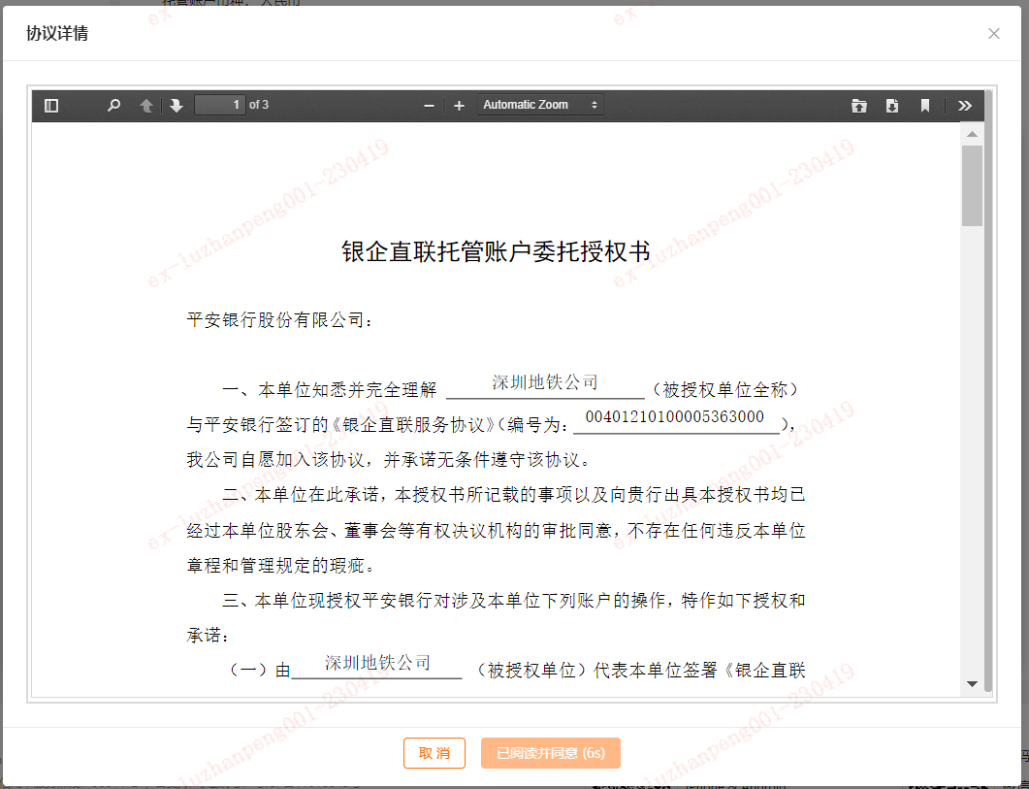This screenshot has width=1029, height=789.
Task: Click the vertical scrollbar thumb
Action: click(972, 186)
